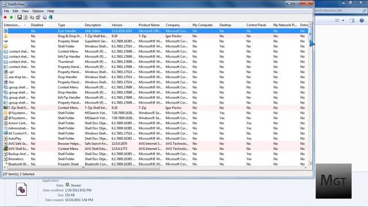The image size is (368, 207).
Task: Click the .cpl row icon
Action: [x=6, y=72]
